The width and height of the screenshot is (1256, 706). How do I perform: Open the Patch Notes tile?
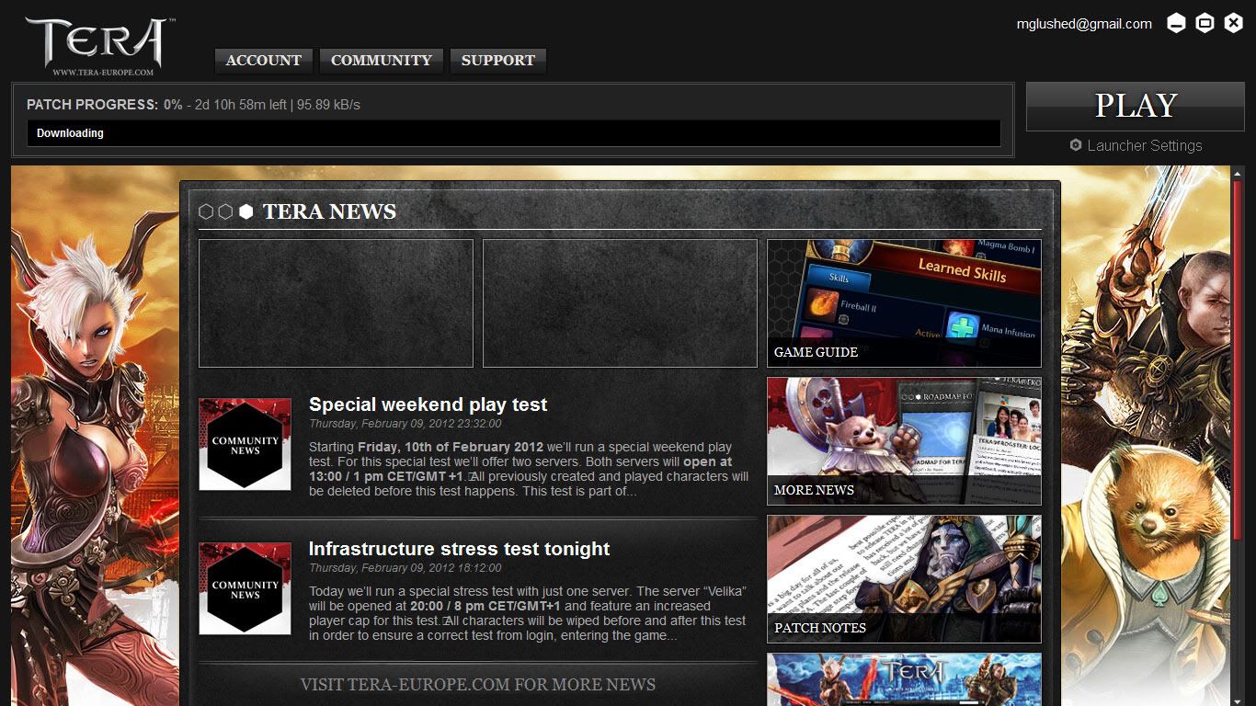tap(904, 579)
